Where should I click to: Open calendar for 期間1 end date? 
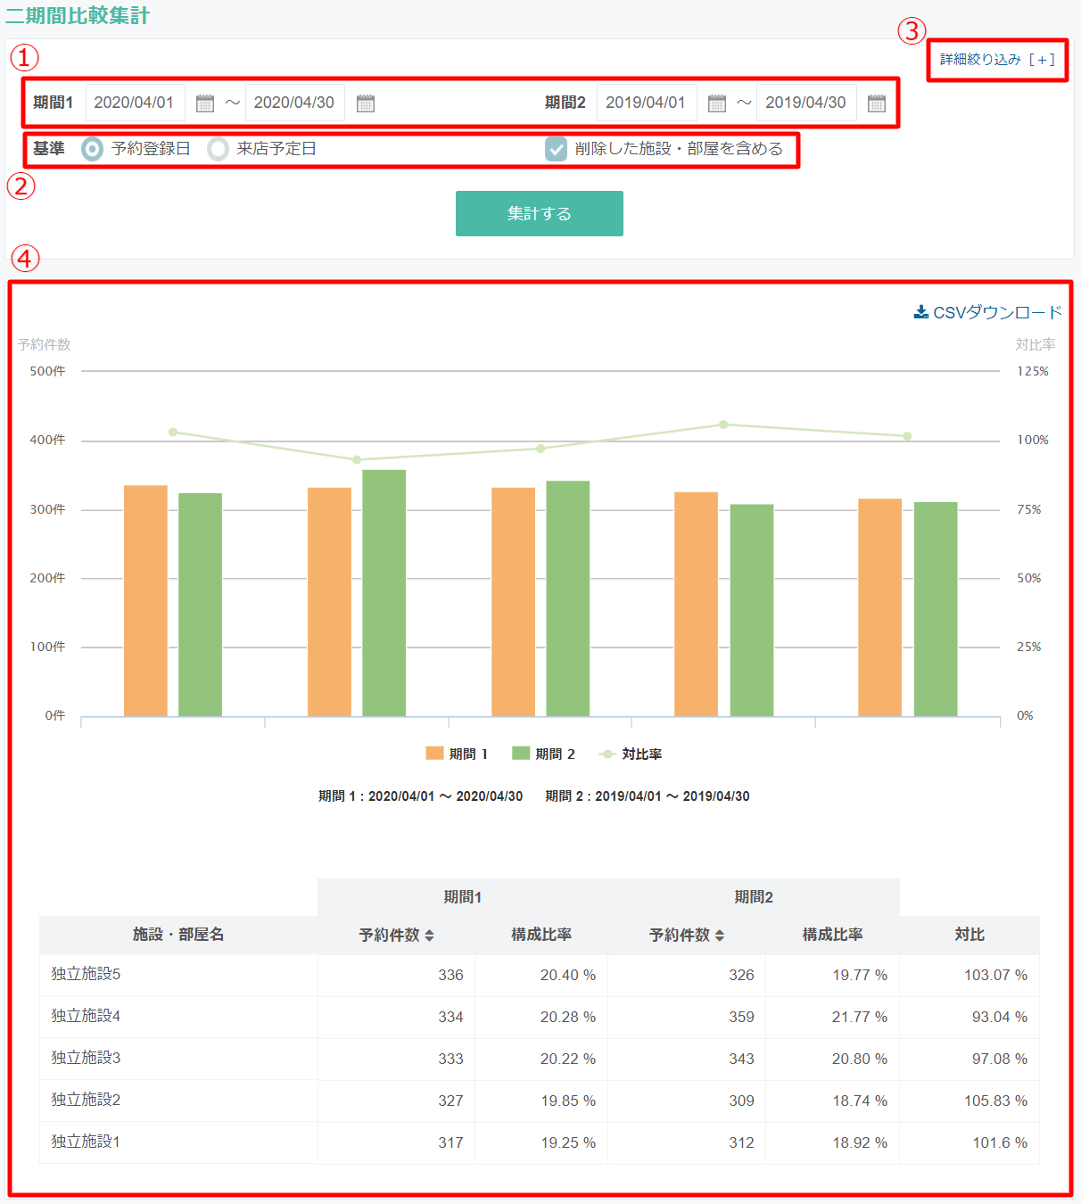pos(366,103)
